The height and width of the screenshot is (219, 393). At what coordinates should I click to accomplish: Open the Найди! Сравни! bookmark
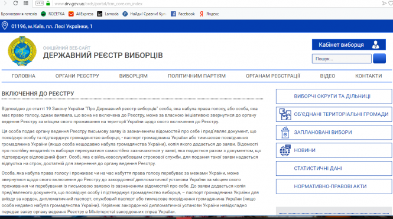pos(144,14)
